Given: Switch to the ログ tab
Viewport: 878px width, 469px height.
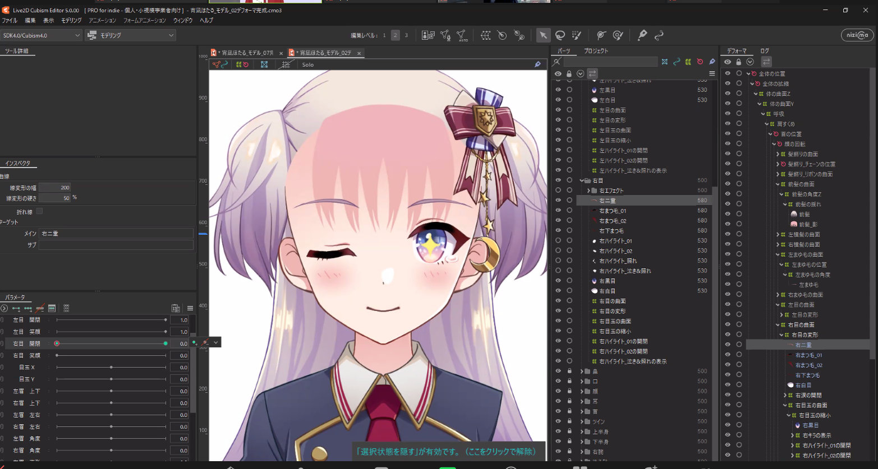Looking at the screenshot, I should coord(765,51).
